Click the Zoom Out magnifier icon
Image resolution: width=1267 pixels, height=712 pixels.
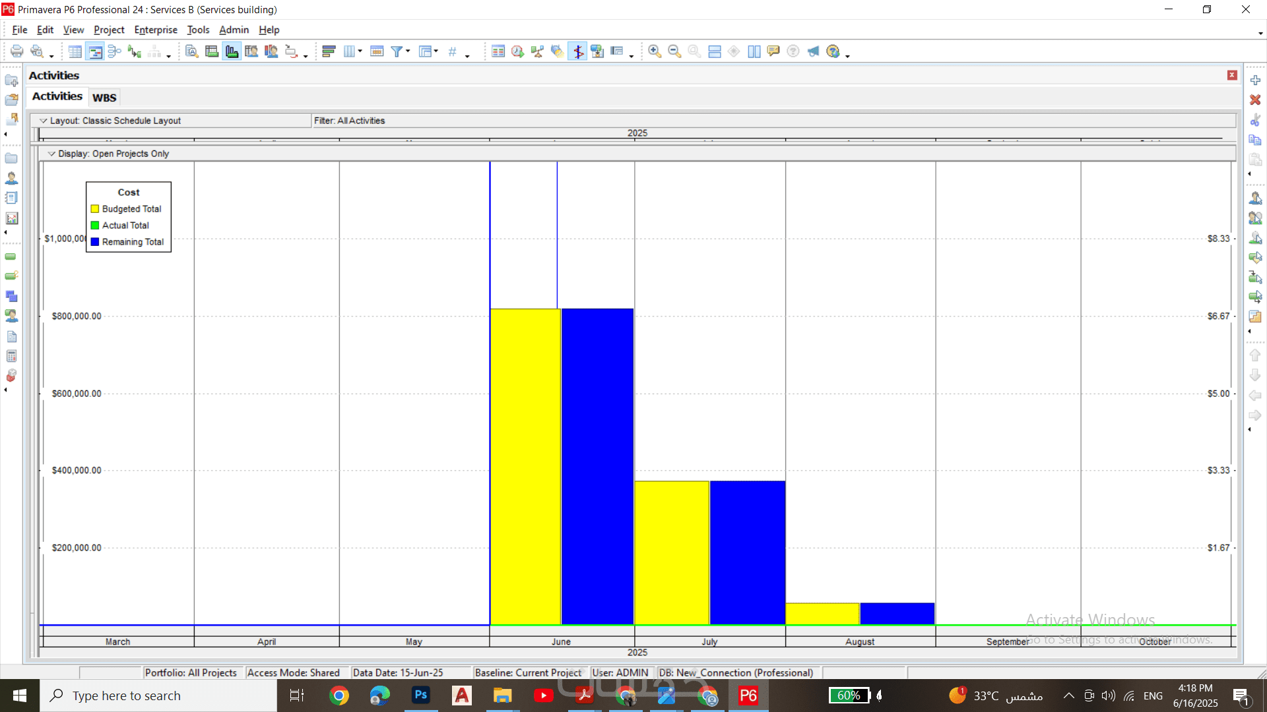click(674, 51)
